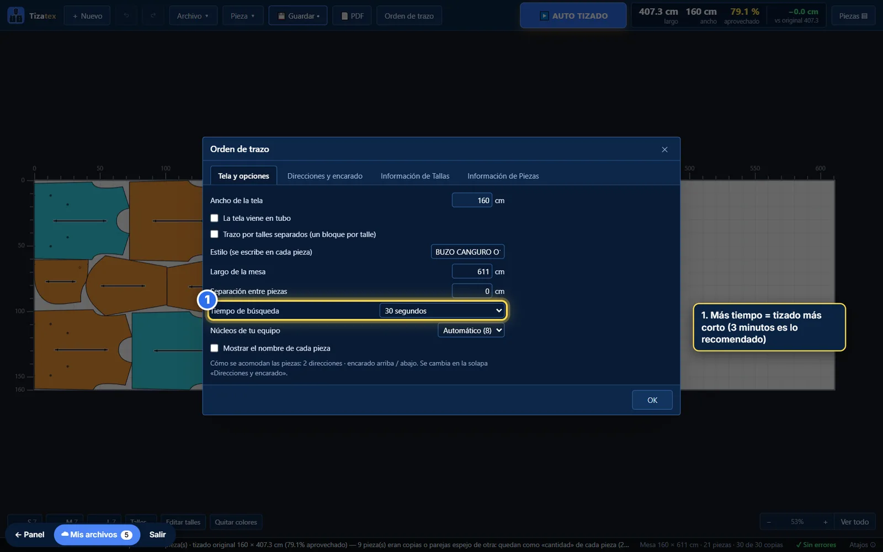The width and height of the screenshot is (883, 552).
Task: Zoom in with the plus icon
Action: [825, 522]
